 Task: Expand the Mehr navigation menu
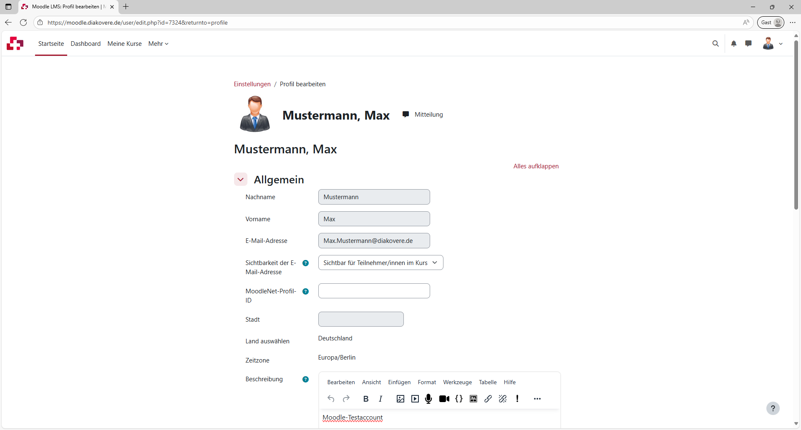(x=158, y=44)
